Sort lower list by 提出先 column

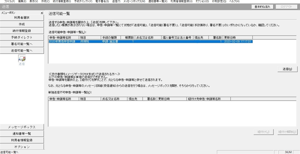coord(135,99)
